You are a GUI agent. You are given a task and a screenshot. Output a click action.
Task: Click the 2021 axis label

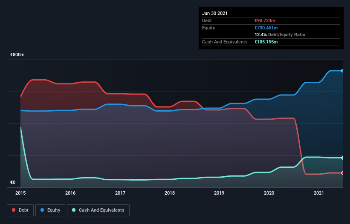(319, 193)
